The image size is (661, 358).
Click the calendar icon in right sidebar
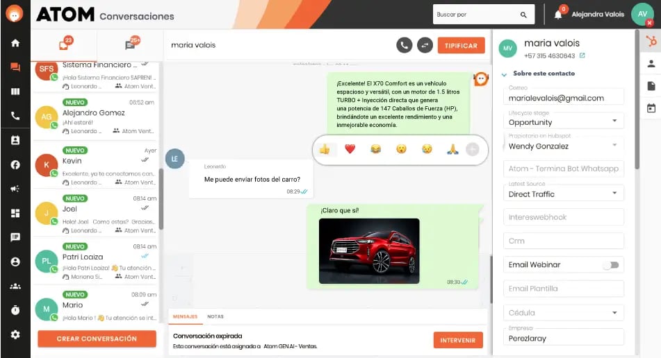tap(651, 108)
